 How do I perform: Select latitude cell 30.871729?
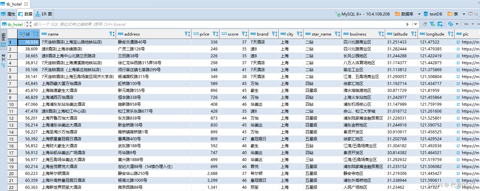(401, 91)
